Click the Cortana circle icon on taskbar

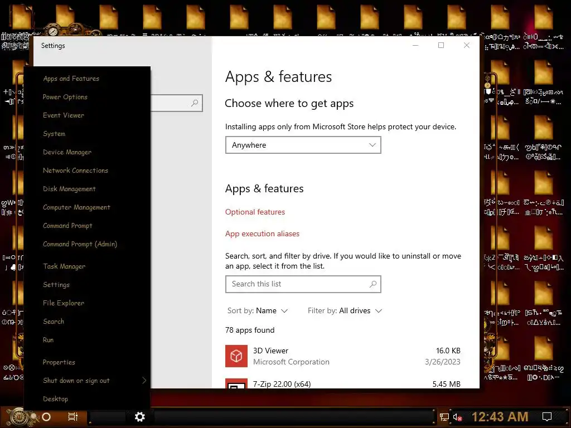(x=46, y=417)
